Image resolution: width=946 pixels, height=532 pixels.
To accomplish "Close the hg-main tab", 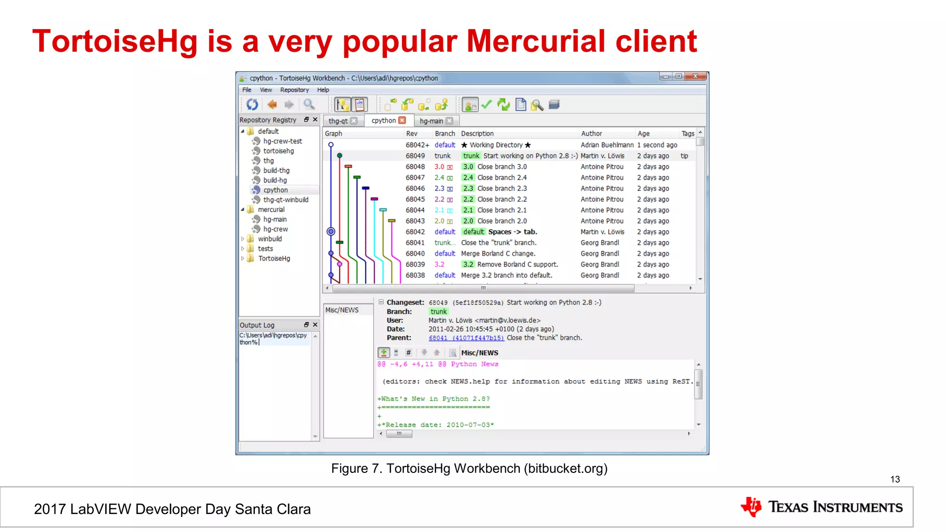I will point(449,121).
